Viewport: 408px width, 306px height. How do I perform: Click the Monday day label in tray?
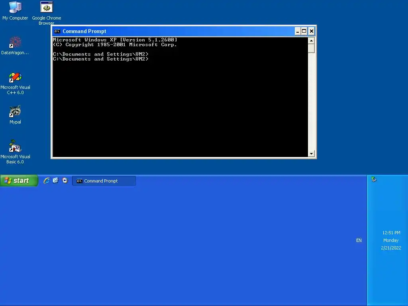391,240
